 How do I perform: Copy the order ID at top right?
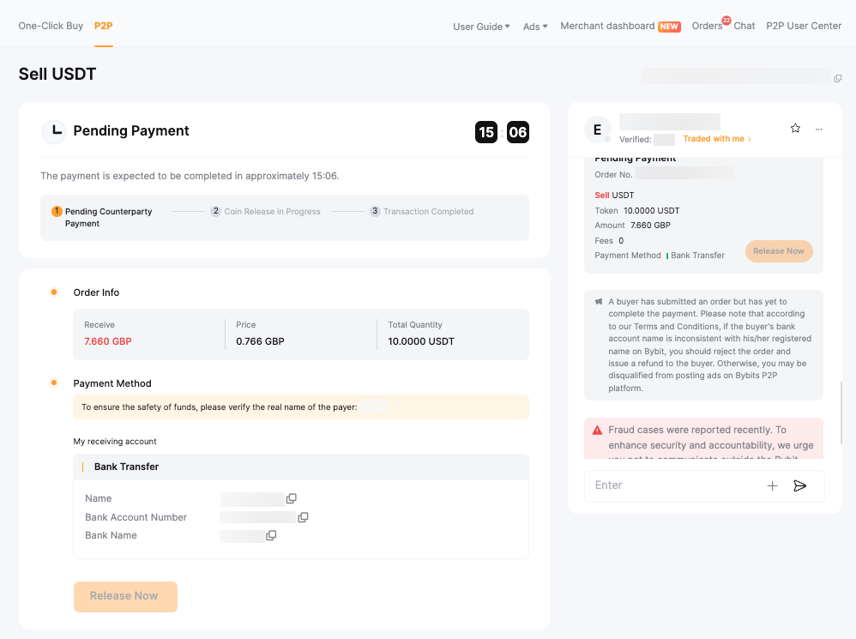click(x=837, y=78)
